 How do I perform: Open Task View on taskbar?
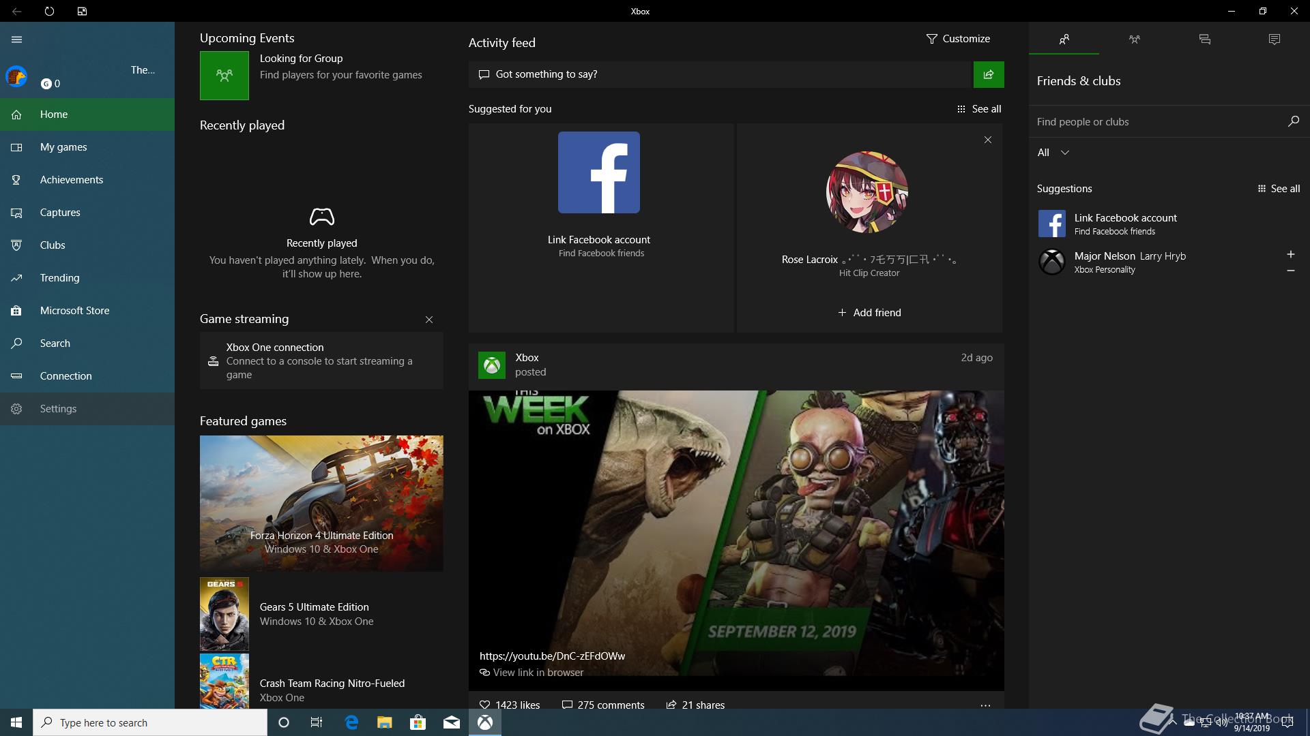317,722
